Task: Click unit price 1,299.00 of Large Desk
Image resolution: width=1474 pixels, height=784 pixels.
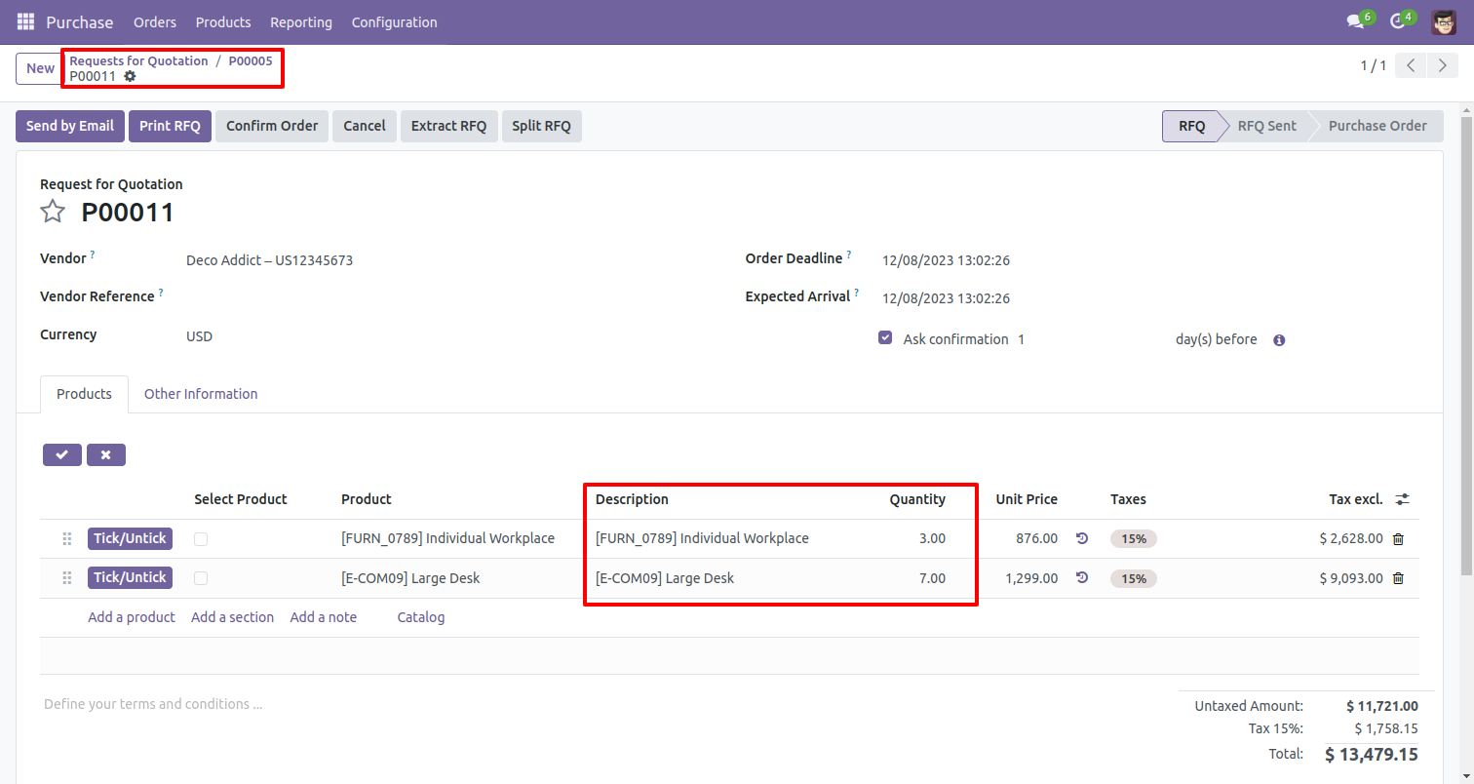Action: click(1031, 578)
